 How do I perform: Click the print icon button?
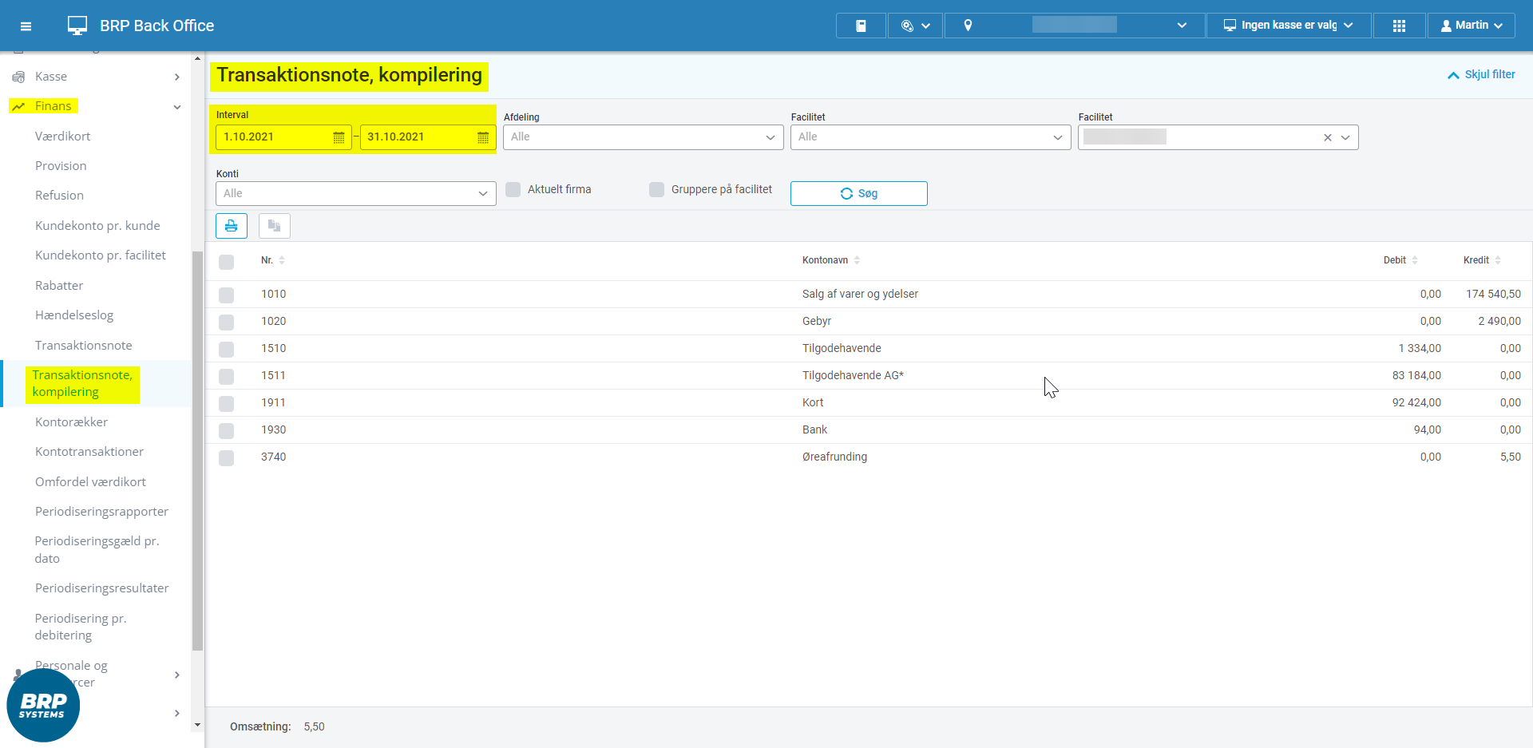pyautogui.click(x=232, y=226)
